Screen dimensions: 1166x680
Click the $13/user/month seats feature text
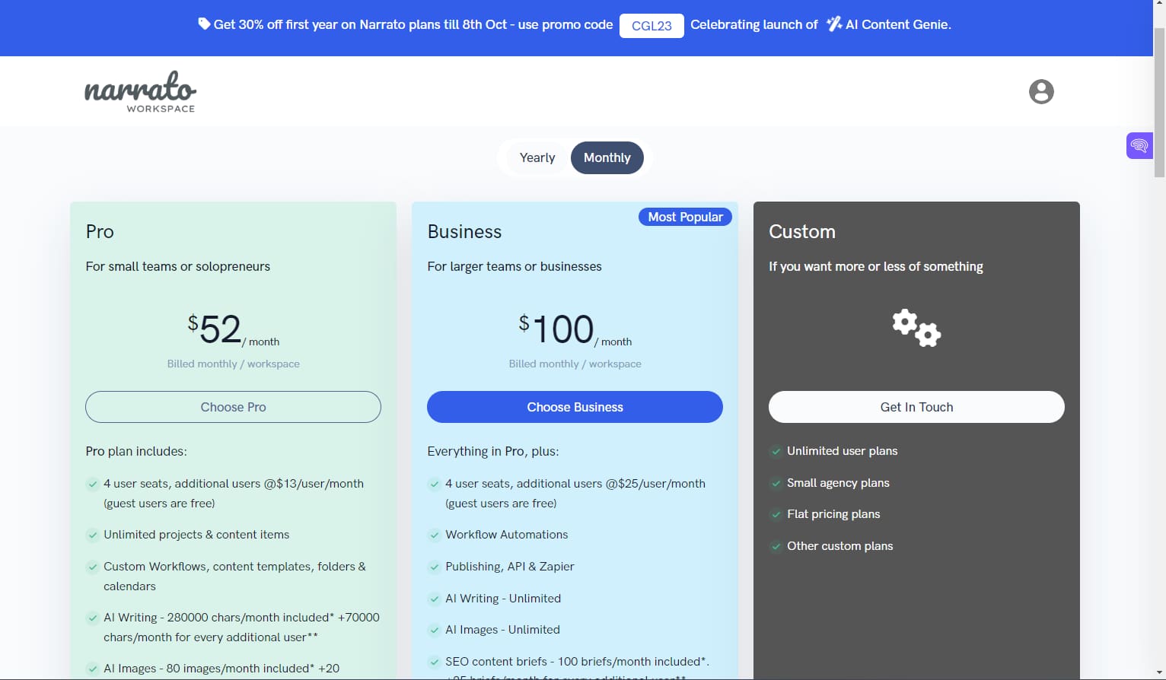(234, 494)
